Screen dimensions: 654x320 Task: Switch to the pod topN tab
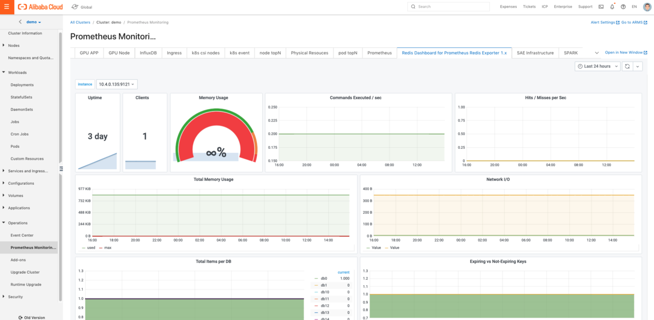tap(348, 53)
